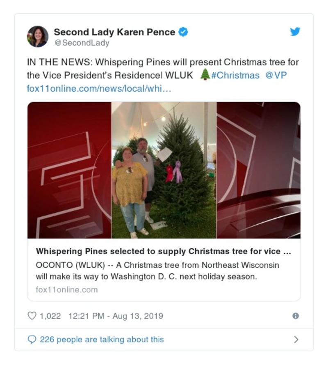Click the Whispering Pines article headline
Screen dimensions: 328x365
click(164, 252)
